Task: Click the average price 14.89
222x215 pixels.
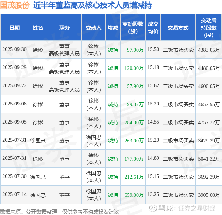Action: click(x=153, y=158)
